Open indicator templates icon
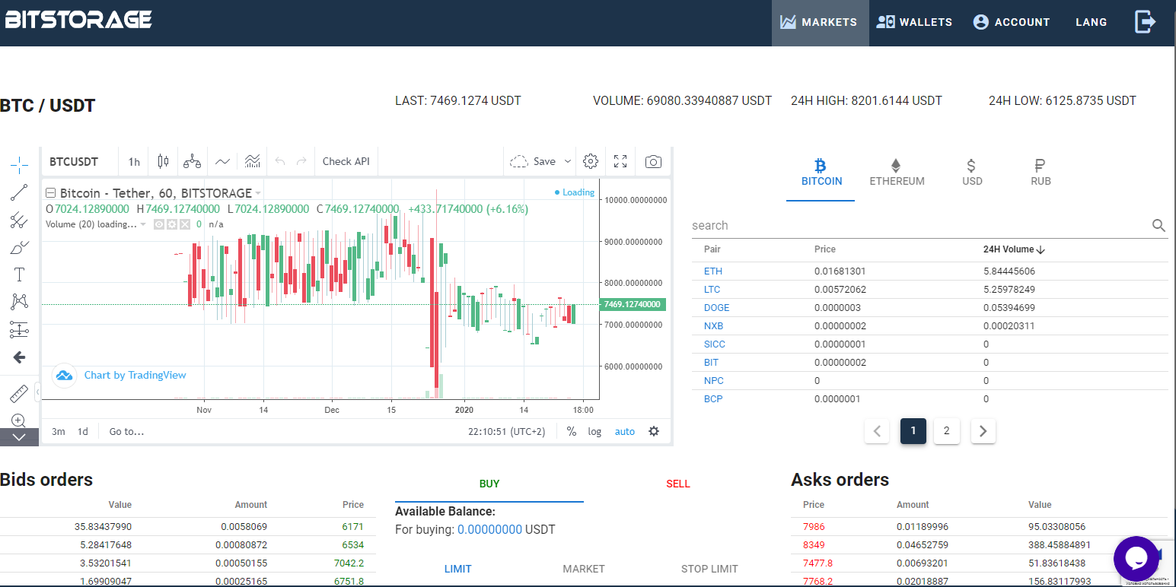 click(x=253, y=161)
